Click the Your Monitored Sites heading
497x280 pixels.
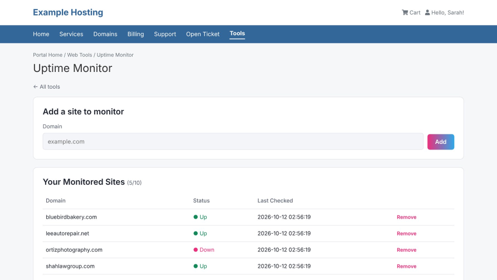pos(84,182)
